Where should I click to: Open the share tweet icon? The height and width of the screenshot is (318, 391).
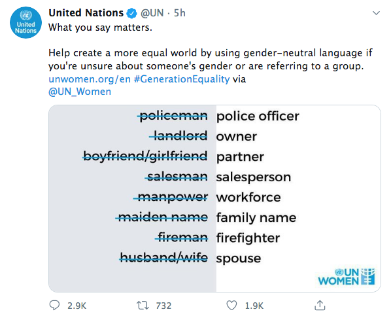pyautogui.click(x=320, y=305)
